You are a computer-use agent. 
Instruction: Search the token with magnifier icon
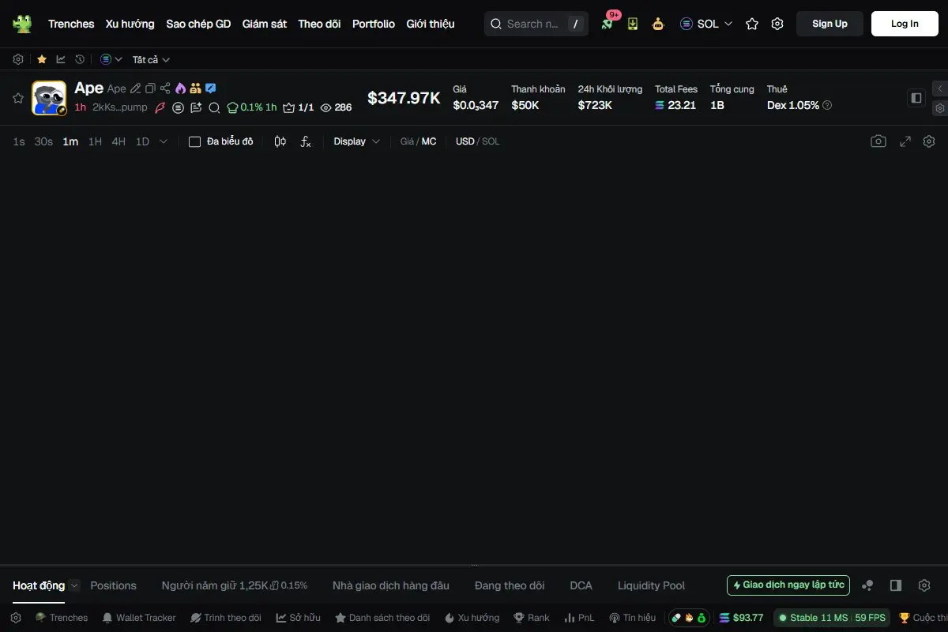pyautogui.click(x=214, y=107)
